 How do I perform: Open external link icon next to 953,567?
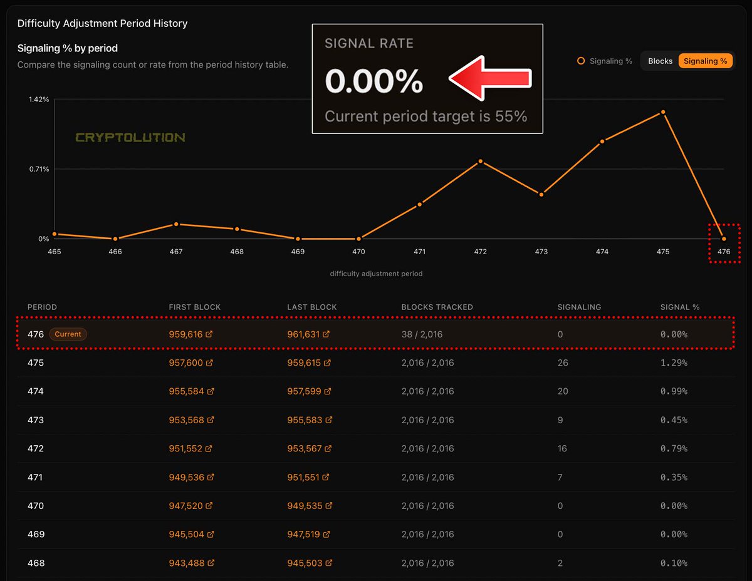pyautogui.click(x=327, y=449)
